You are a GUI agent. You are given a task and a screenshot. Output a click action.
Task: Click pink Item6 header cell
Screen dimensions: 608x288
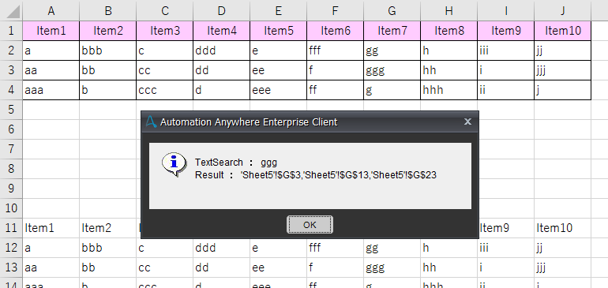point(336,31)
